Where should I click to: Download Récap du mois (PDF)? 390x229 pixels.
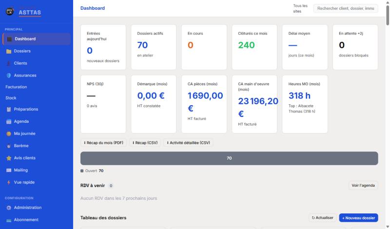103,143
